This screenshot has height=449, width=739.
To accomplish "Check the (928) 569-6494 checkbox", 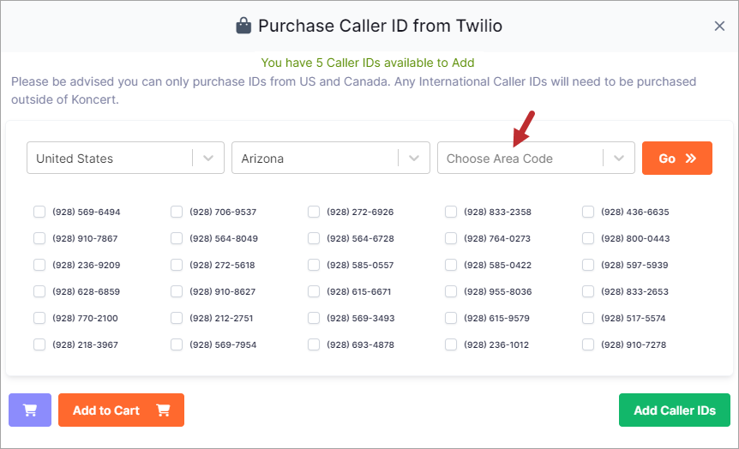I will click(x=39, y=212).
